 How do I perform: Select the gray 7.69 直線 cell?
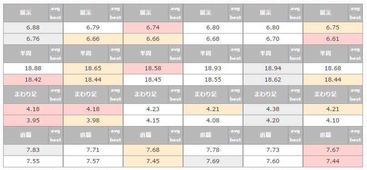click(213, 161)
